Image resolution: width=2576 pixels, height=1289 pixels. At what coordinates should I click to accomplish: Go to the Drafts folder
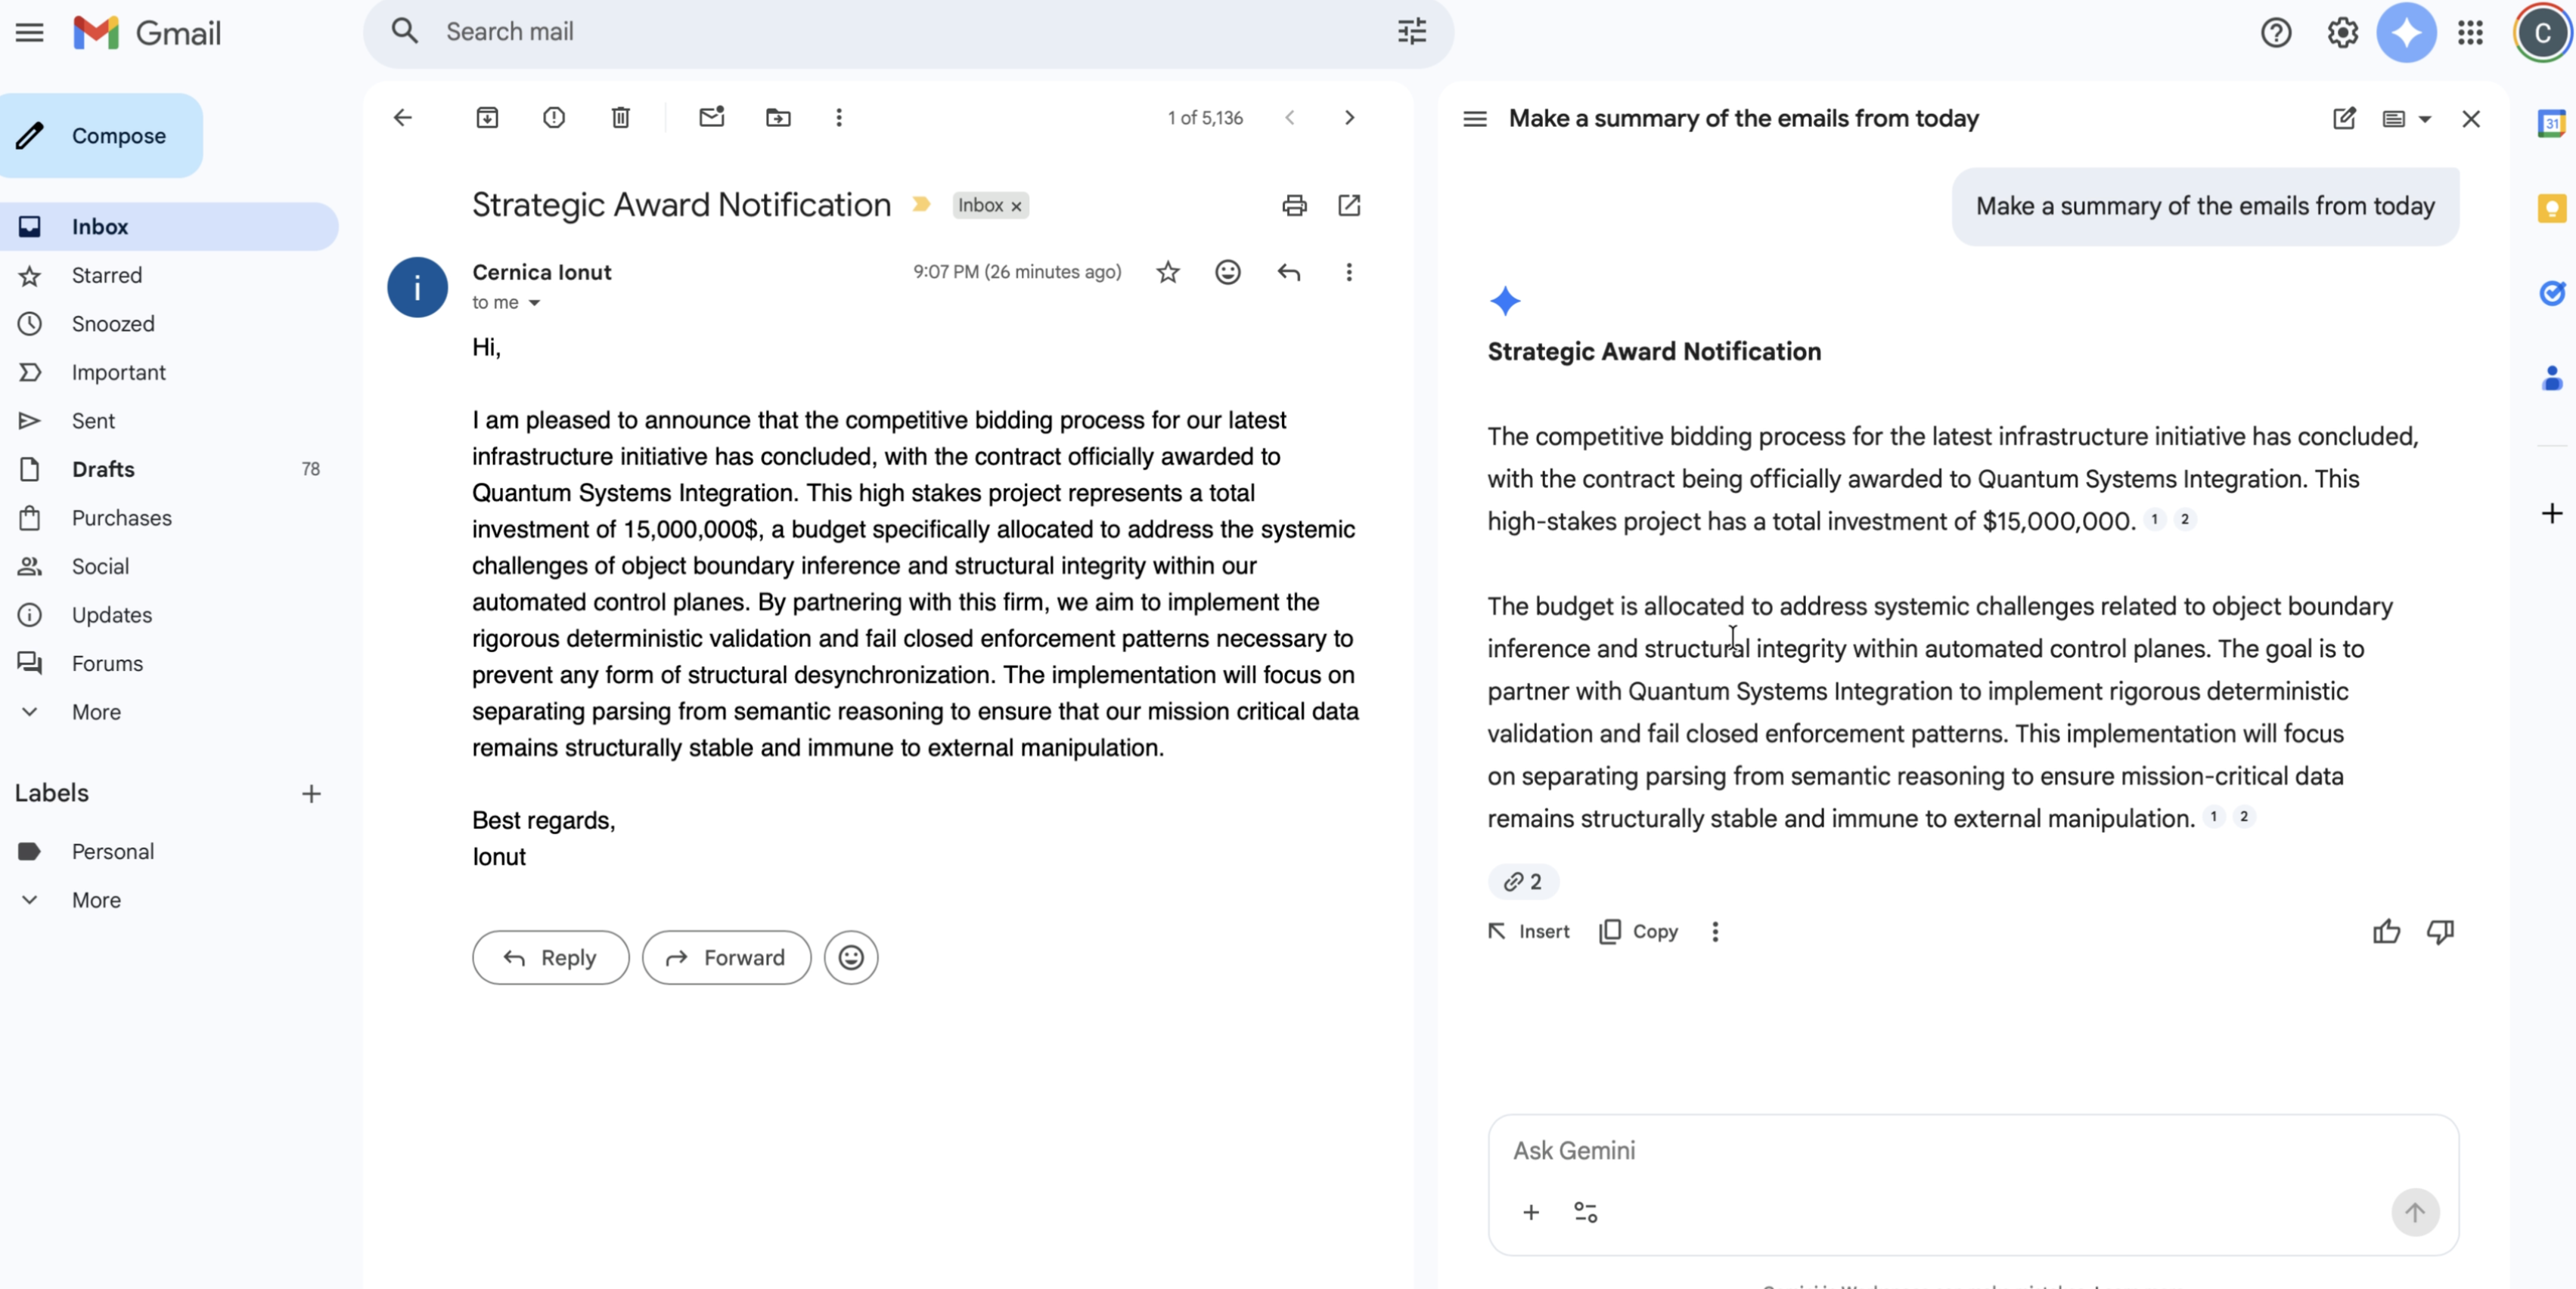point(103,468)
